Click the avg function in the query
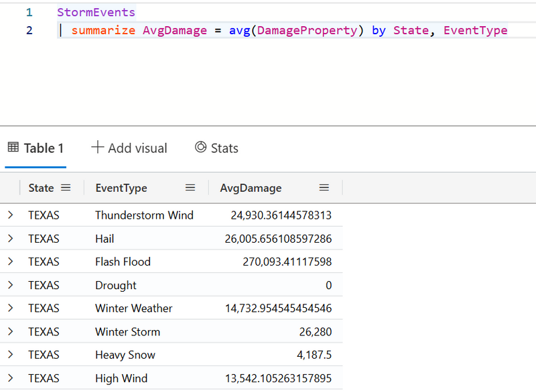 point(240,30)
